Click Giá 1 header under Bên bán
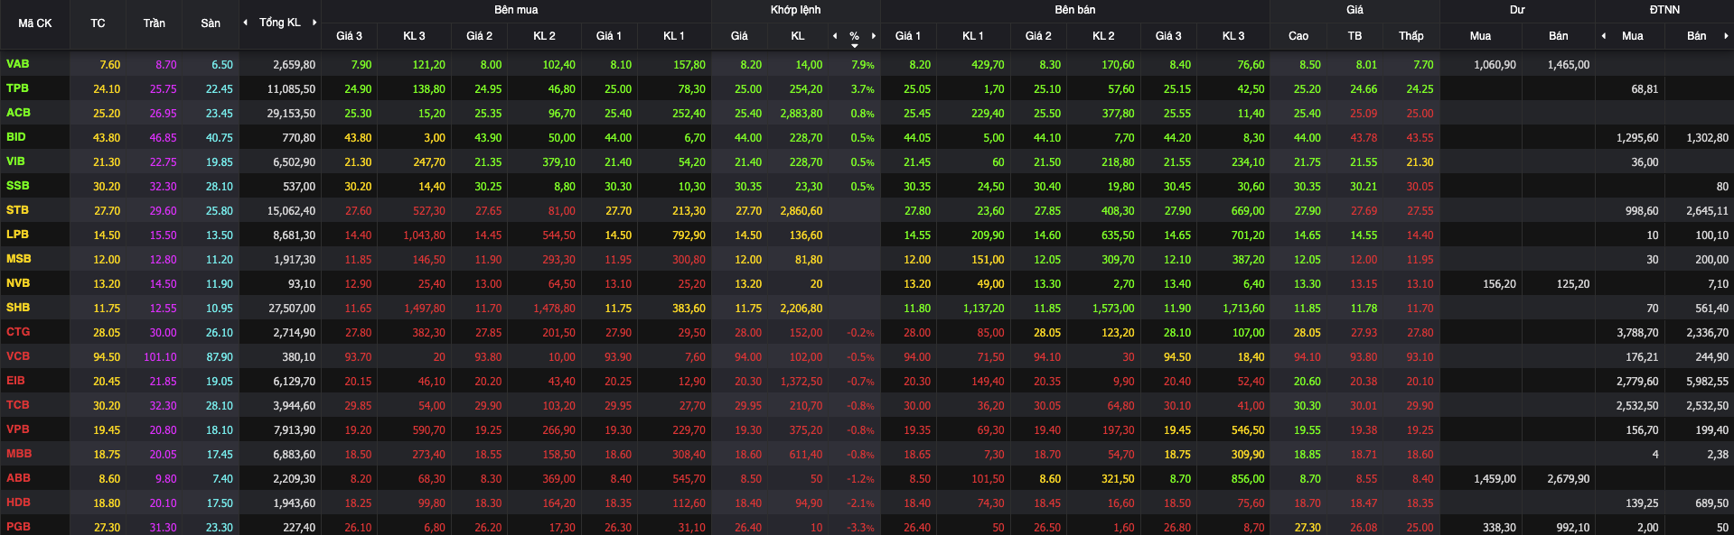This screenshot has width=1734, height=535. (x=908, y=36)
